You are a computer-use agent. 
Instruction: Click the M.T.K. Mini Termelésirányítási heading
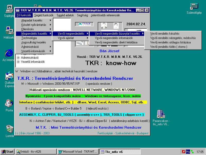point(89,127)
